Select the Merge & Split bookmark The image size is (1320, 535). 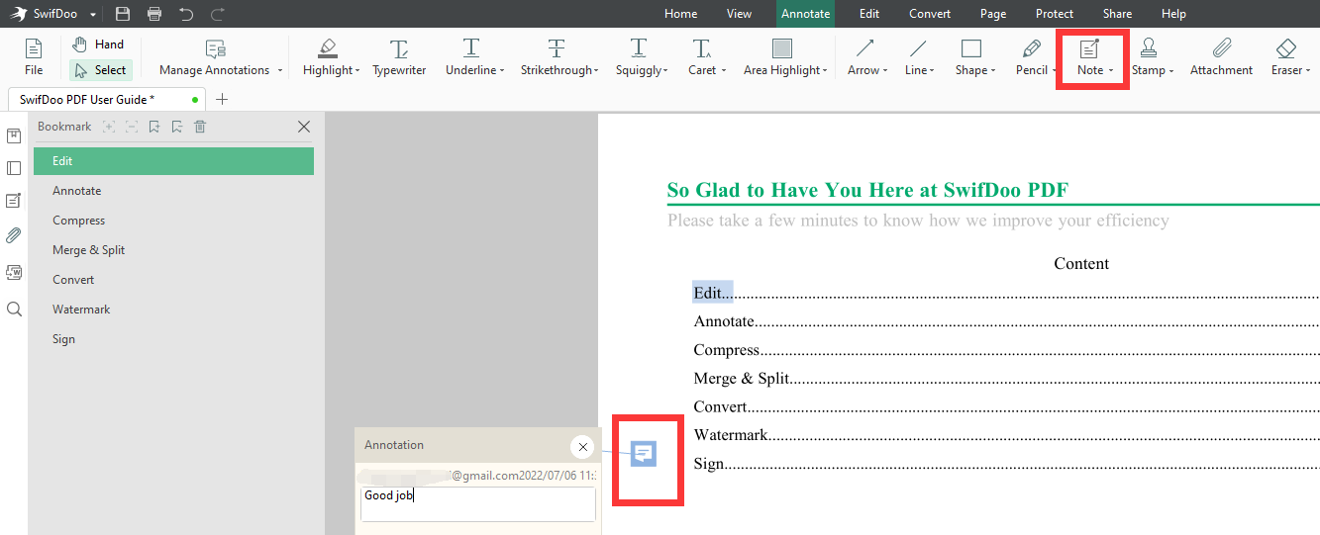click(x=173, y=250)
